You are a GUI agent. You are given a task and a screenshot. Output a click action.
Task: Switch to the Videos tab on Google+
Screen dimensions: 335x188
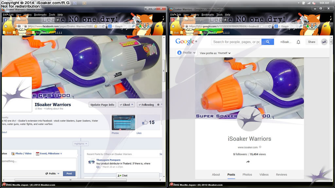[x=264, y=175]
